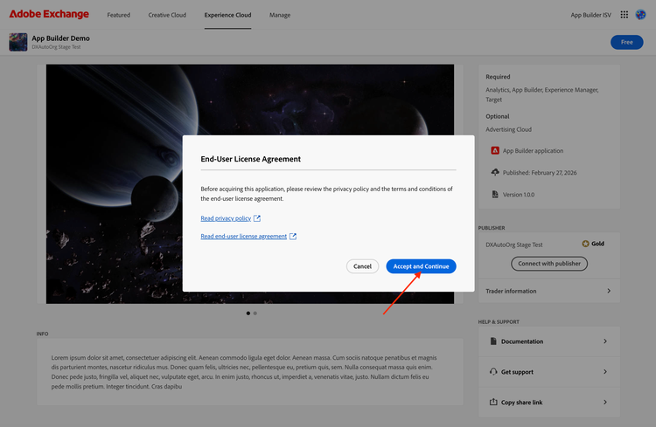This screenshot has width=656, height=427.
Task: Select second carousel dot
Action: [255, 313]
